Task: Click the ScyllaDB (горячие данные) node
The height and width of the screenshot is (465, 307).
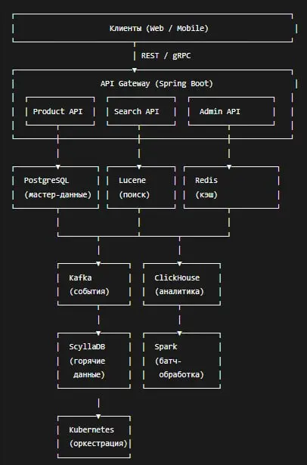Action: (x=94, y=361)
